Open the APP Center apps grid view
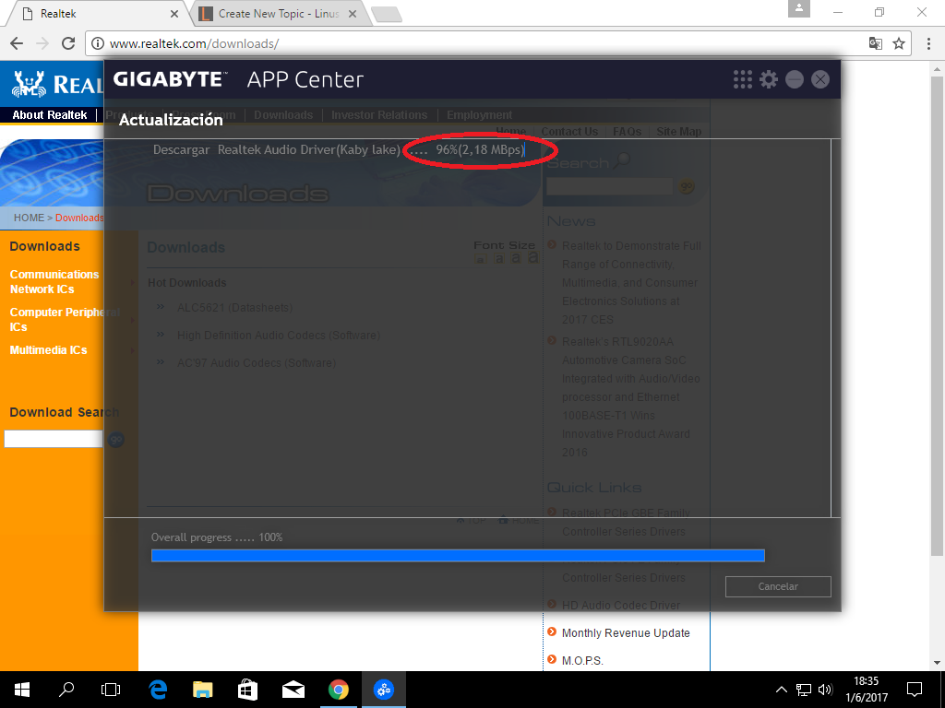The height and width of the screenshot is (708, 945). pos(743,79)
